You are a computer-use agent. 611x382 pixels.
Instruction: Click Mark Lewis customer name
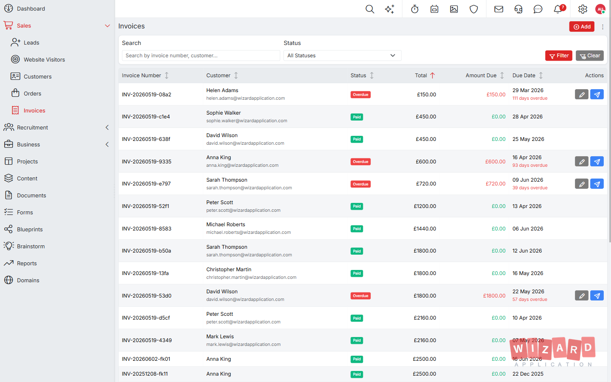[220, 337]
